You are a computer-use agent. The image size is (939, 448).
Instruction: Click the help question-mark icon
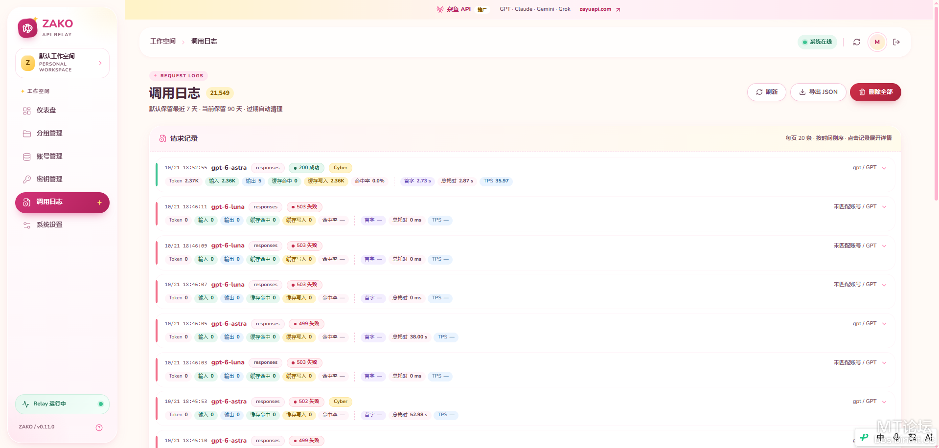coord(99,427)
